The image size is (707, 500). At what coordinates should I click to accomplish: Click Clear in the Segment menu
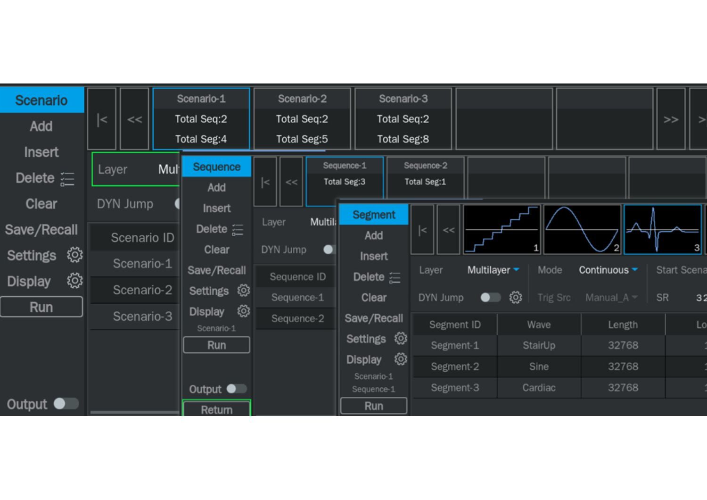[x=374, y=298]
